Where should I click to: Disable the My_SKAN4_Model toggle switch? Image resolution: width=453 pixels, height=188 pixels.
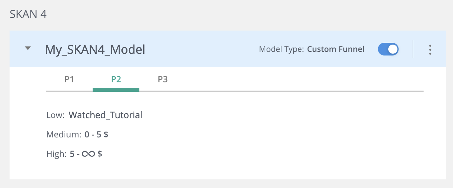[388, 49]
